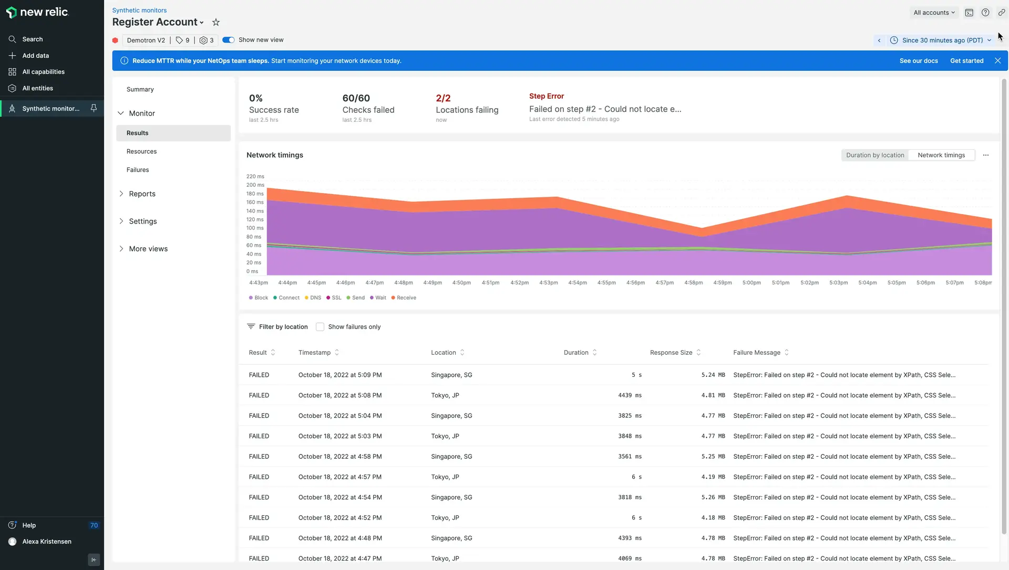Switch to Duration by location tab
This screenshot has width=1009, height=570.
874,155
